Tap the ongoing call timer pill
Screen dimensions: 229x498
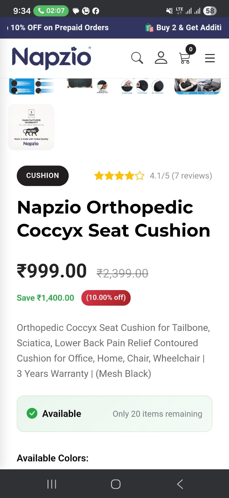click(x=51, y=11)
